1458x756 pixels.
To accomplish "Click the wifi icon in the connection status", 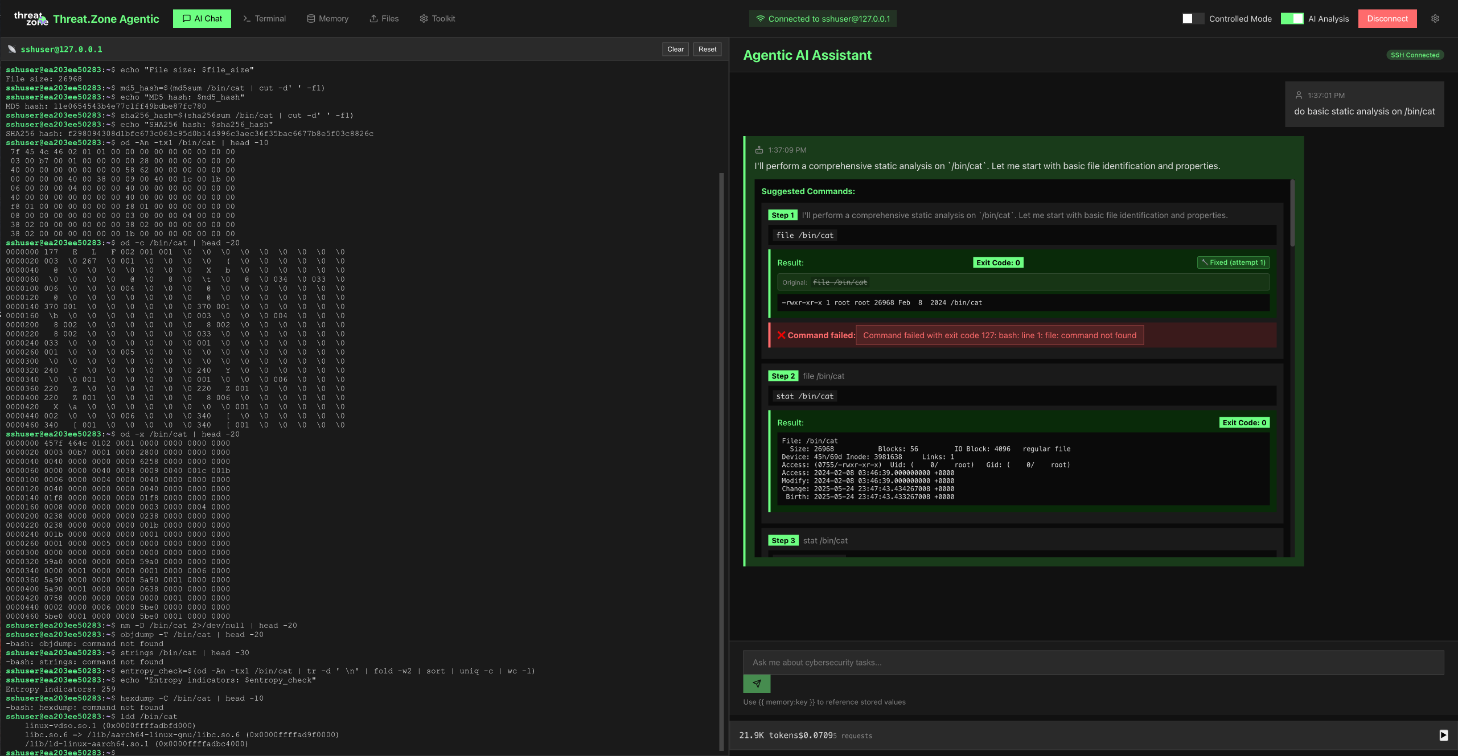I will click(x=760, y=19).
